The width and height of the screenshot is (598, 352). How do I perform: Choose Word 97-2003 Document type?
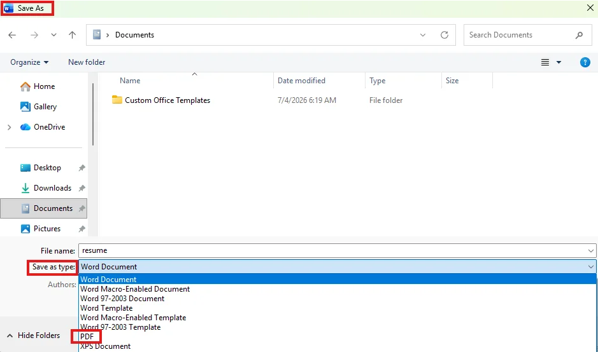pyautogui.click(x=337, y=299)
